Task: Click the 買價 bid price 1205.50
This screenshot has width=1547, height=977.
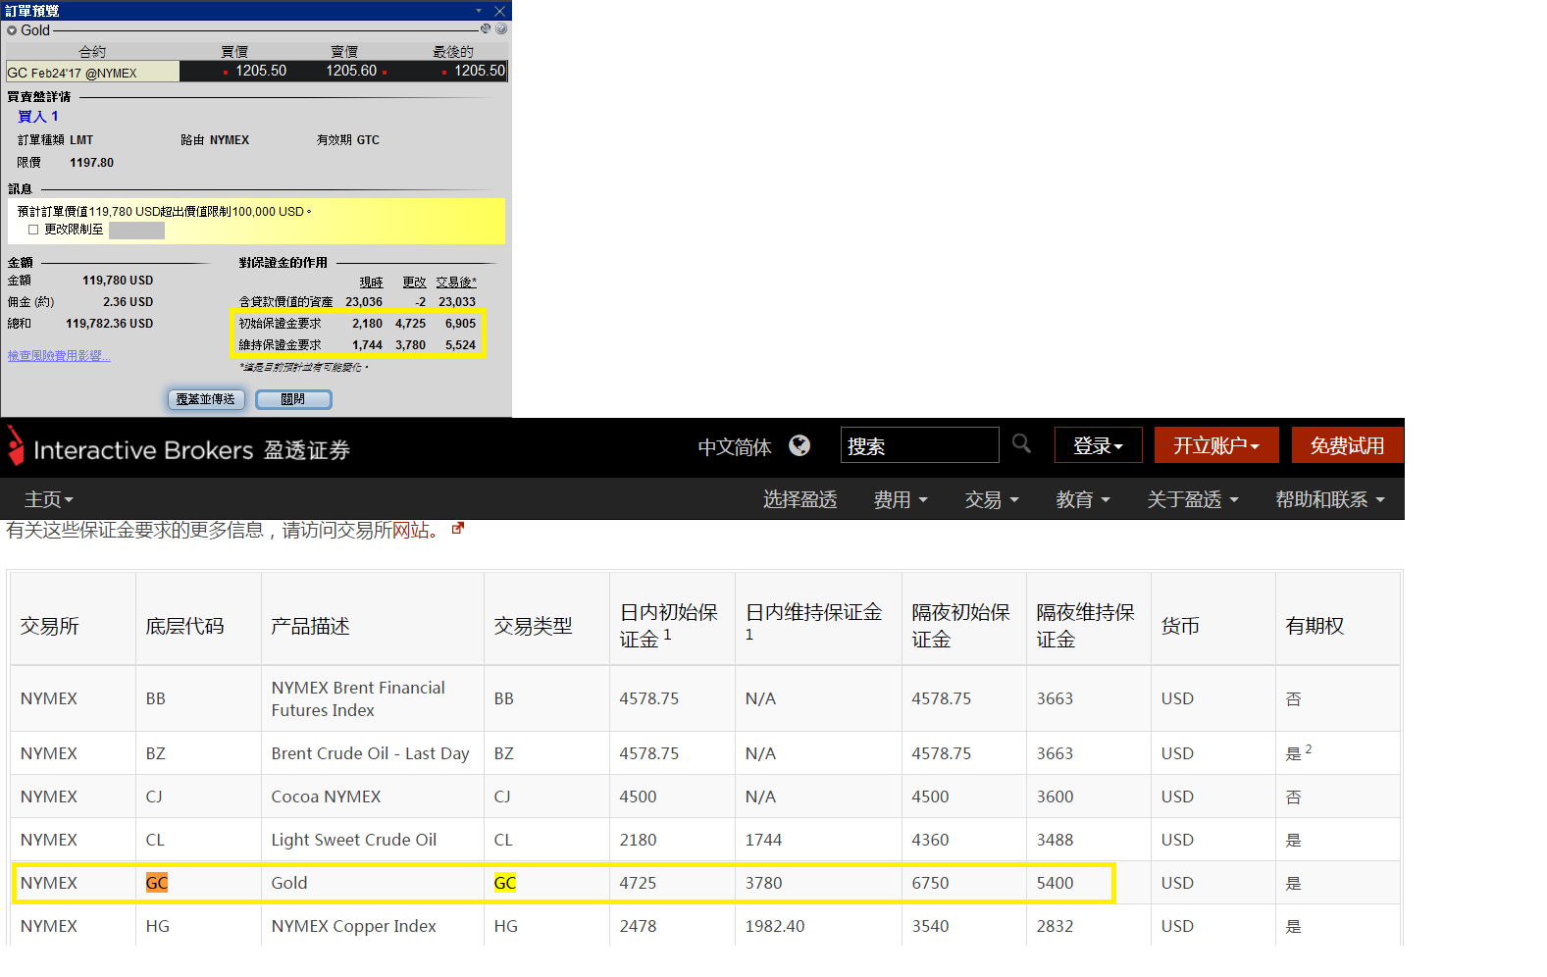Action: 261,71
